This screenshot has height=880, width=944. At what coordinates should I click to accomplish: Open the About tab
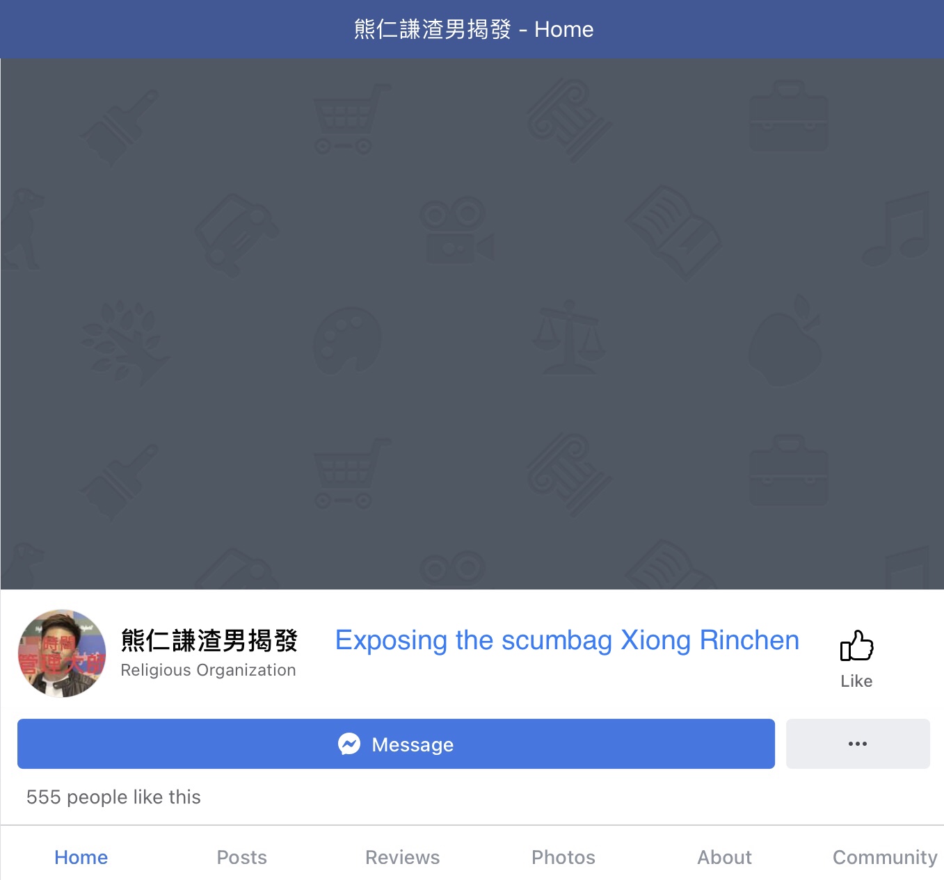(725, 857)
